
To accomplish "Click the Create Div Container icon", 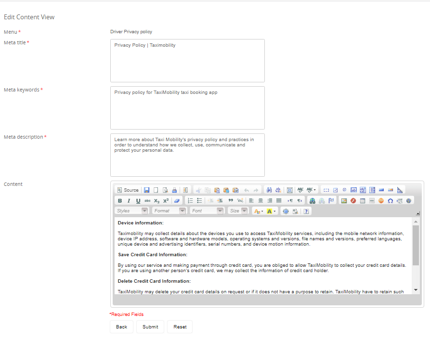I will point(240,201).
